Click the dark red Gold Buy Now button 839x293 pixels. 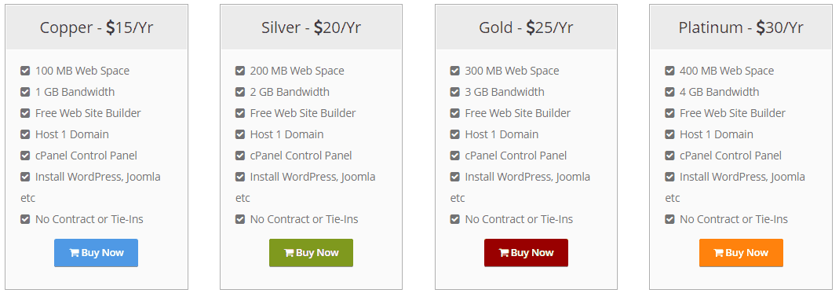(526, 253)
